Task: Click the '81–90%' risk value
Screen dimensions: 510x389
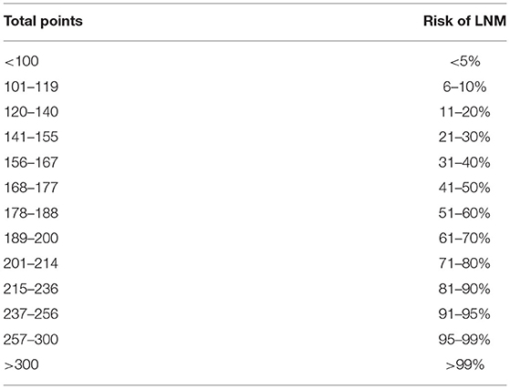Action: click(x=464, y=289)
